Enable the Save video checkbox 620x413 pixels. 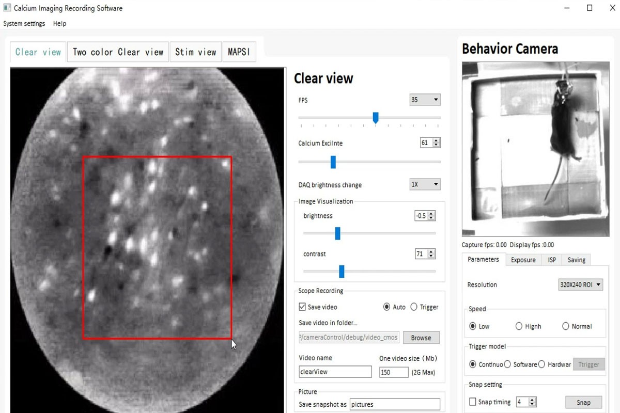tap(302, 307)
